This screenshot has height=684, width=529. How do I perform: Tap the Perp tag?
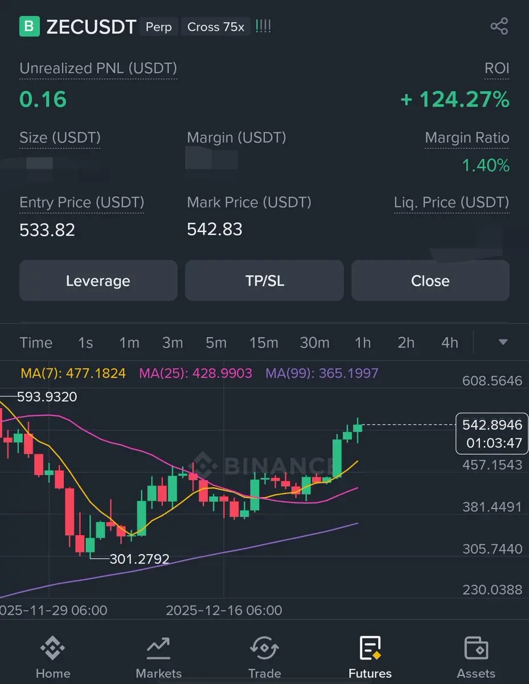[159, 27]
